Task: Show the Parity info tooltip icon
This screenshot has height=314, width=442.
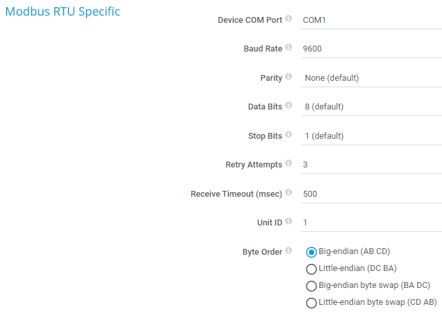Action: (288, 77)
